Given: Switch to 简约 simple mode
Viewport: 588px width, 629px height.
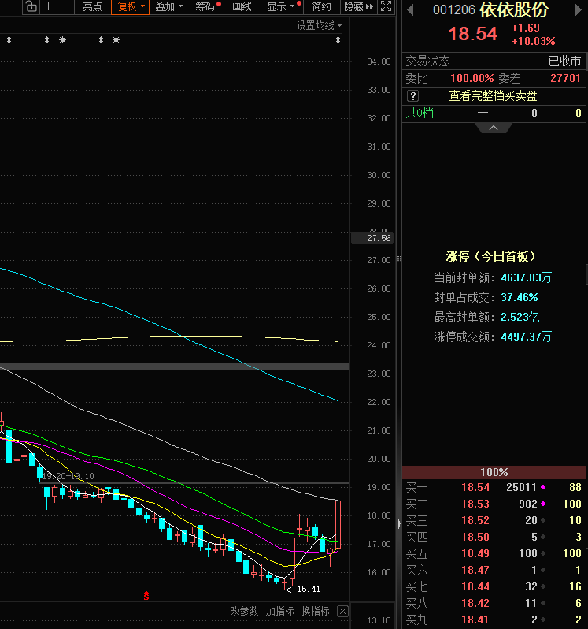Looking at the screenshot, I should coord(321,6).
